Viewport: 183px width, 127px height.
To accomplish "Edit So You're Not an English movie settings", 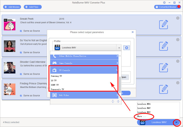I will click(164, 46).
